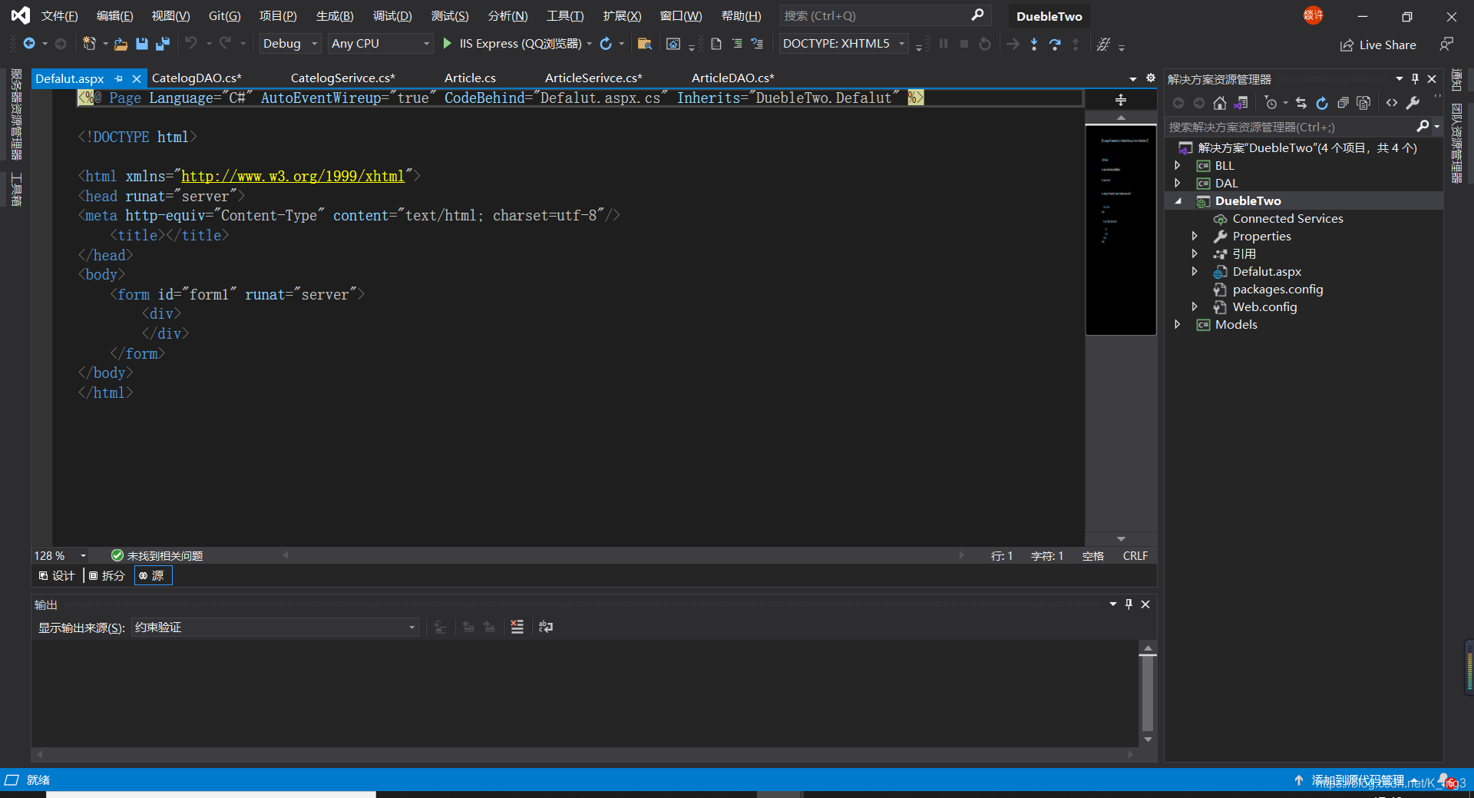Switch to Design view button
The width and height of the screenshot is (1474, 798).
point(57,575)
